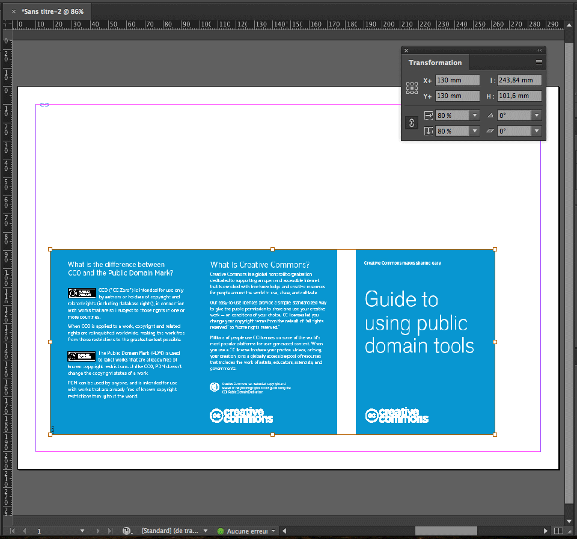The image size is (577, 539).
Task: Click the horizontal scrollbar left arrow
Action: pyautogui.click(x=284, y=531)
